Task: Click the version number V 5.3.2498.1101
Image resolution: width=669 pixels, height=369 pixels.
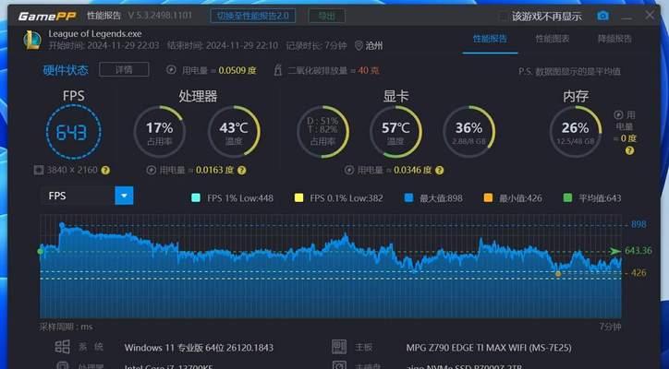Action: pyautogui.click(x=160, y=16)
